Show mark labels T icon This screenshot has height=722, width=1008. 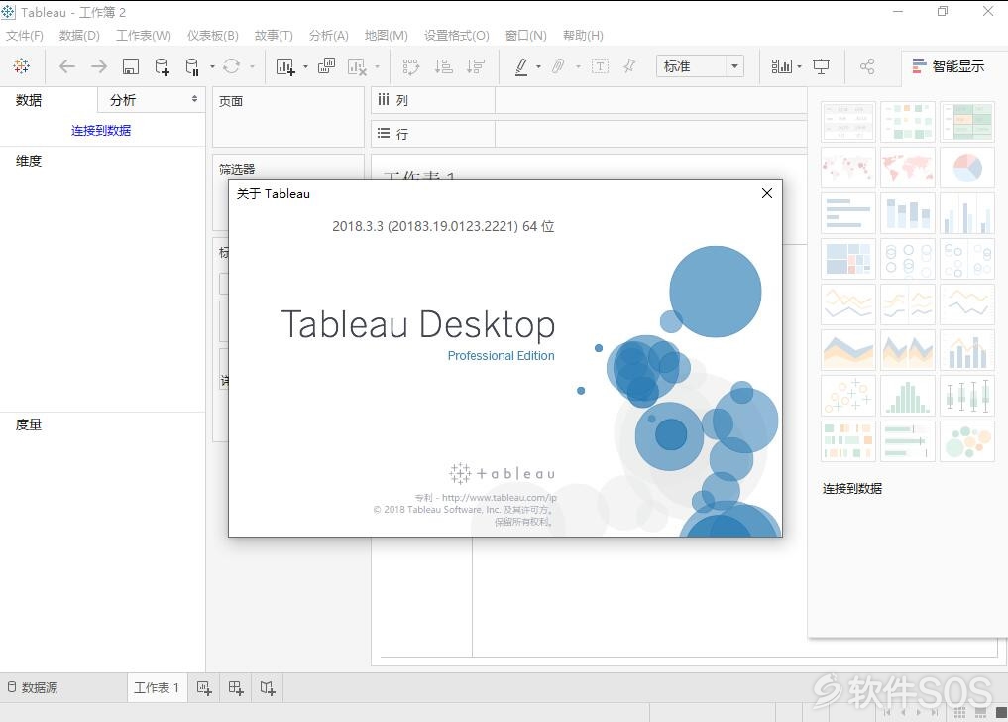600,66
